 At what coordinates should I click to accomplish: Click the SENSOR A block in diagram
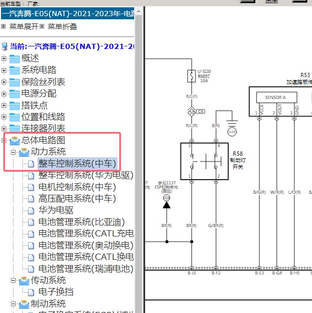pos(277,97)
